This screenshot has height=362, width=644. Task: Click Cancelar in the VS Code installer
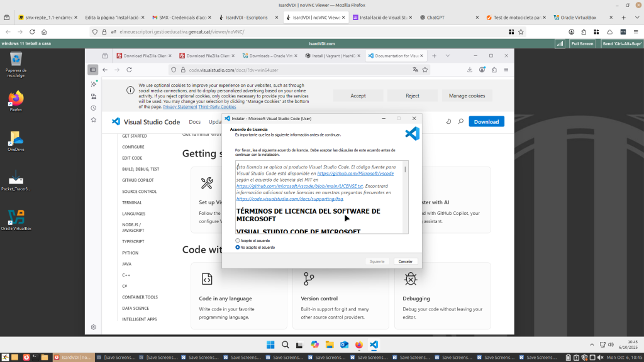pyautogui.click(x=406, y=261)
